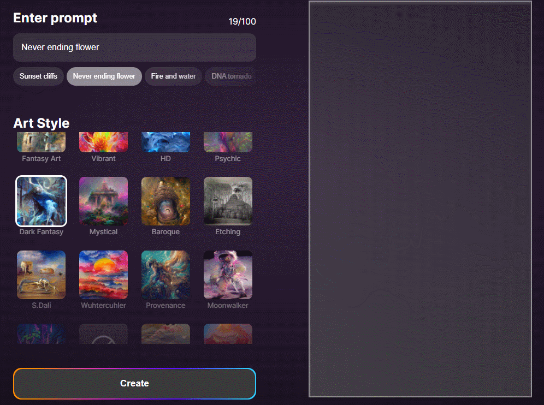Choose the Baroque art style
The image size is (544, 405).
pos(165,201)
